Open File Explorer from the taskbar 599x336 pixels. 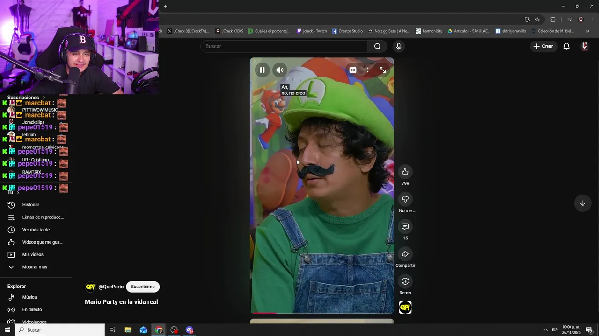(x=128, y=330)
